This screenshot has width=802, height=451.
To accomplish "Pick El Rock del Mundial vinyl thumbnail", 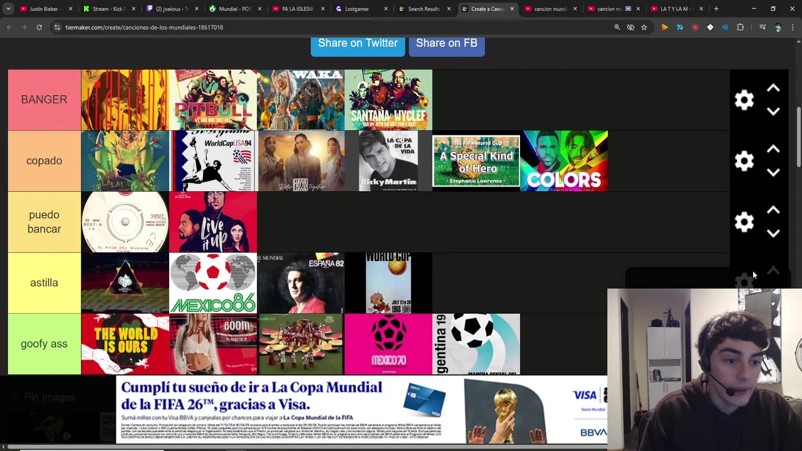I will point(125,222).
